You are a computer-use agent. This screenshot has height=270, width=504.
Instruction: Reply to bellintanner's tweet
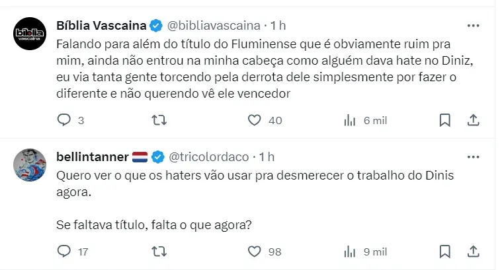click(x=64, y=252)
